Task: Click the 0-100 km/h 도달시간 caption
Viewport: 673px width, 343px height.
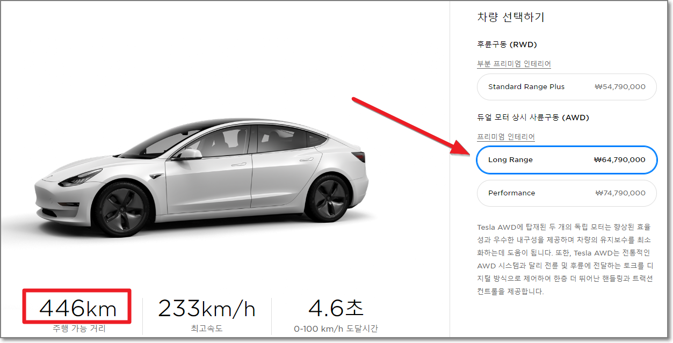Action: 336,329
